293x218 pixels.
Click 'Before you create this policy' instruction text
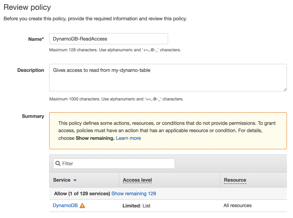[x=95, y=19]
